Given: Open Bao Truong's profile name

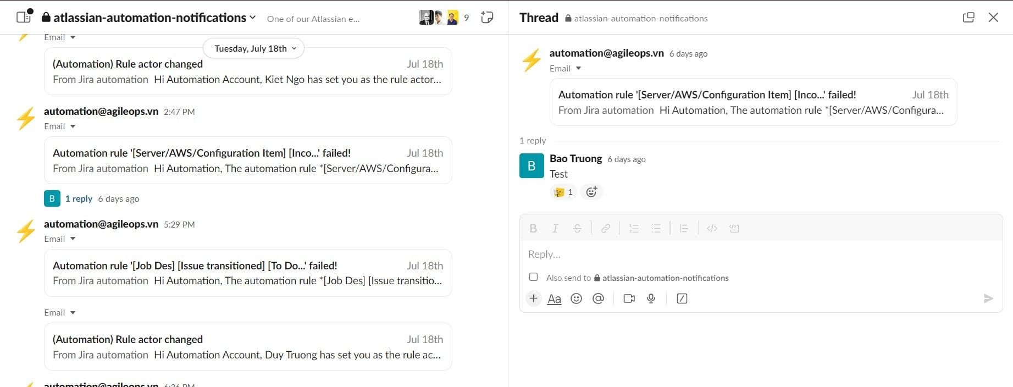Looking at the screenshot, I should [575, 158].
